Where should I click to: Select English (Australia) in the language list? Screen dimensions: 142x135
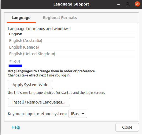coord(72,41)
